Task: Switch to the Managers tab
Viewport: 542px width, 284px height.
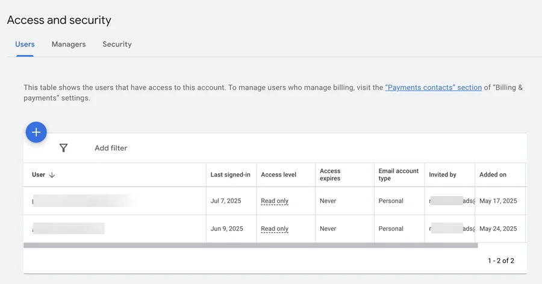Action: [69, 44]
